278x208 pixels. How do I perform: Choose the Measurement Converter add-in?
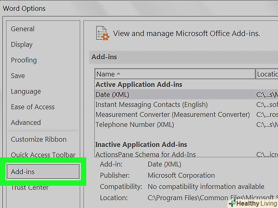(x=173, y=114)
